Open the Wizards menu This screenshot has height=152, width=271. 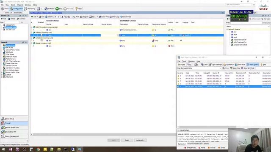coord(20,5)
